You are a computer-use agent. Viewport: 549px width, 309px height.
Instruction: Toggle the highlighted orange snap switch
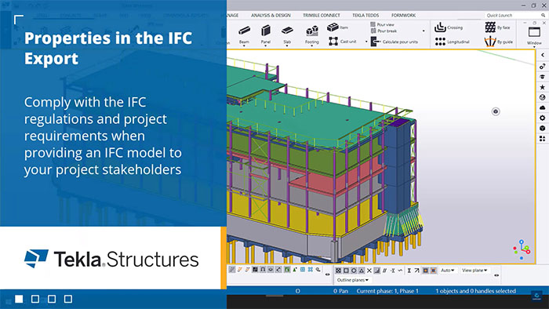pos(425,271)
